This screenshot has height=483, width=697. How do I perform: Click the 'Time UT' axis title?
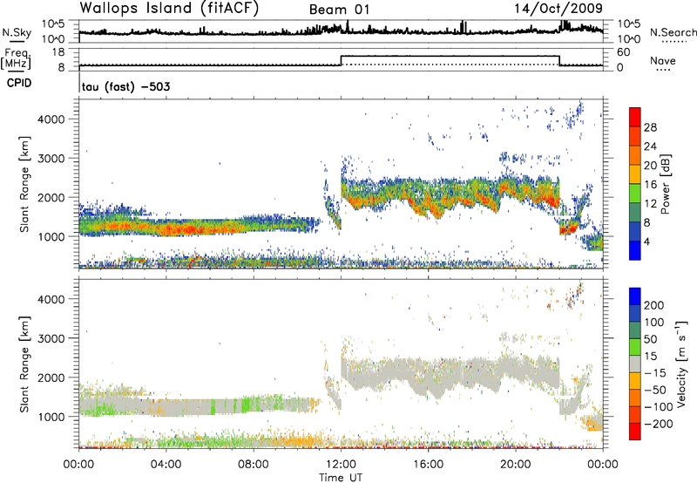click(x=341, y=478)
